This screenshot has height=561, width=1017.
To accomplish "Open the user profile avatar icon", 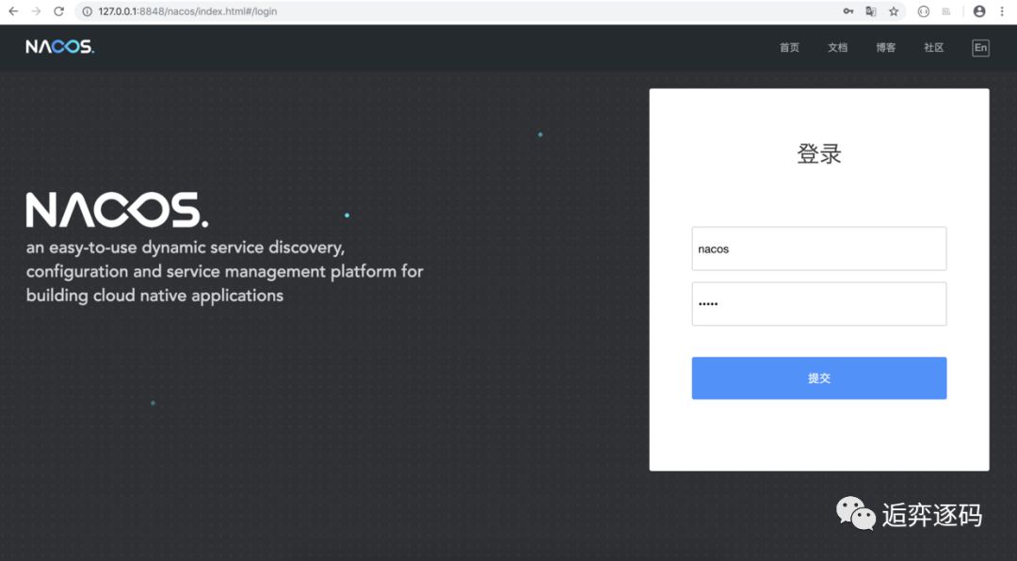I will pos(979,11).
